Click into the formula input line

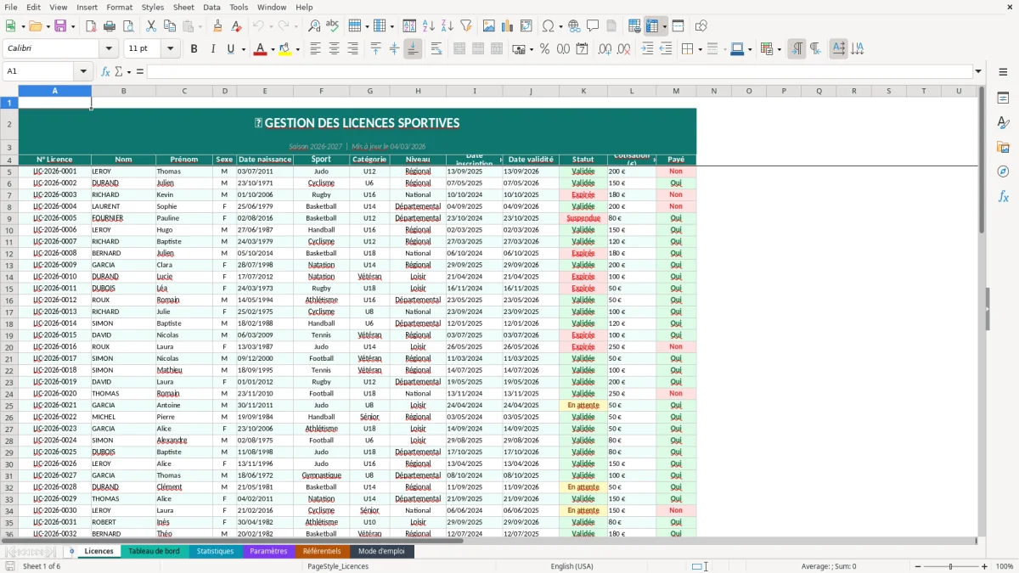pyautogui.click(x=560, y=71)
